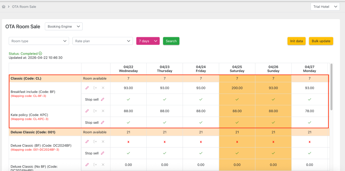The image size is (345, 171).
Task: Click the export arrow icon in the Deluxe Classic (BF) row
Action: (x=95, y=141)
